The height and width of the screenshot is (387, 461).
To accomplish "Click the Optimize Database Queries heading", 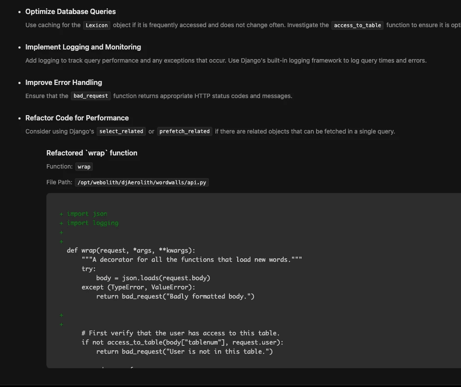I will pyautogui.click(x=70, y=11).
